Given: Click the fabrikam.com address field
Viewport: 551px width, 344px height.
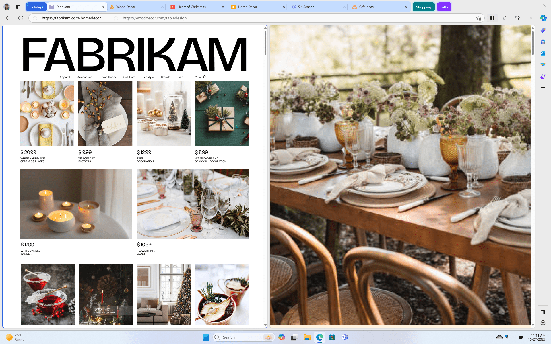Looking at the screenshot, I should click(x=71, y=18).
